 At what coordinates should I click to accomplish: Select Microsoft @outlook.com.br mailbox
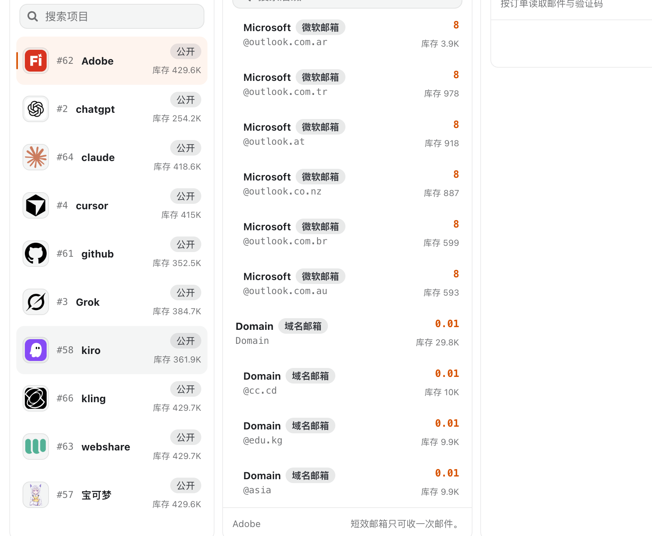[347, 233]
